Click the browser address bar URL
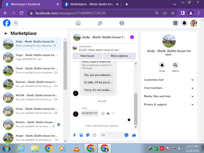This screenshot has height=153, width=204. (x=70, y=13)
